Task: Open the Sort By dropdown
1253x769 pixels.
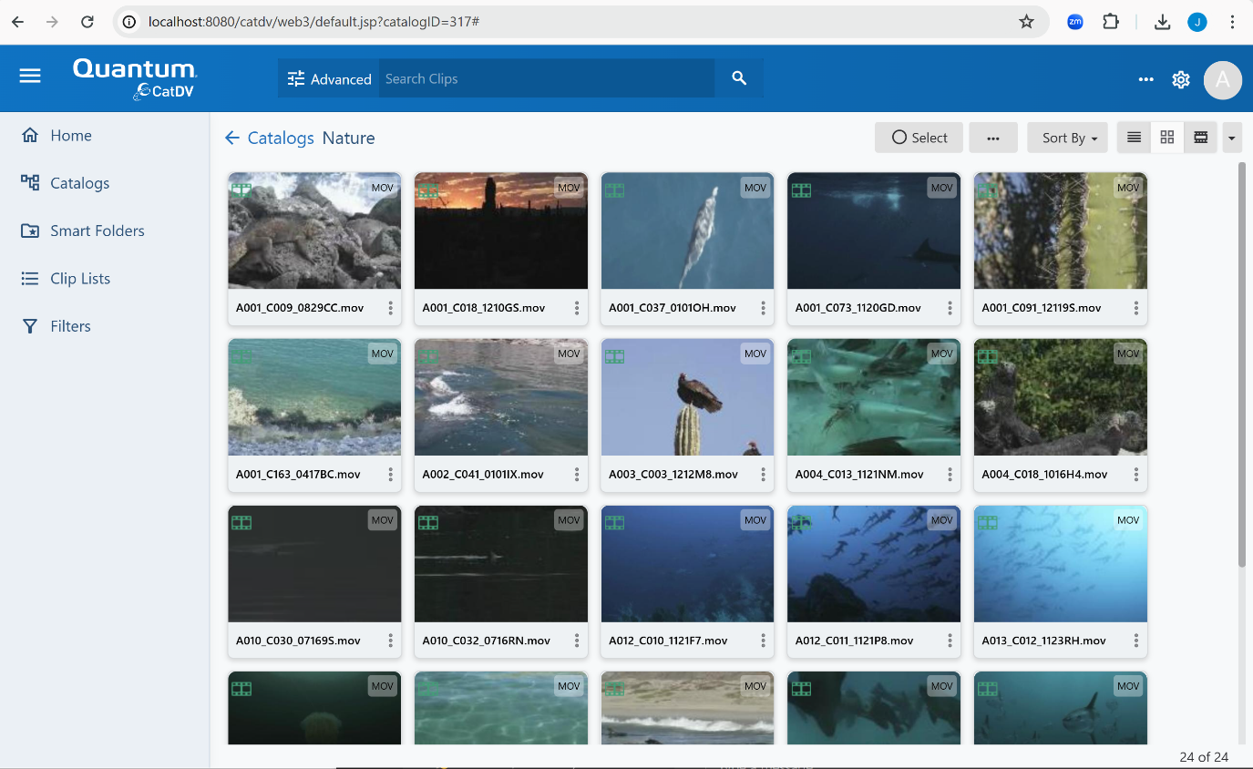Action: pos(1068,138)
